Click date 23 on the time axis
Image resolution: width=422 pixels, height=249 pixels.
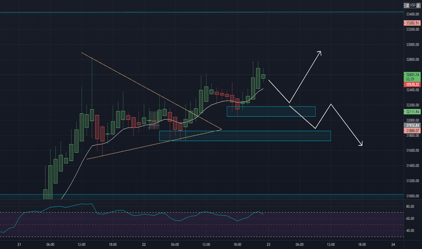(269, 244)
